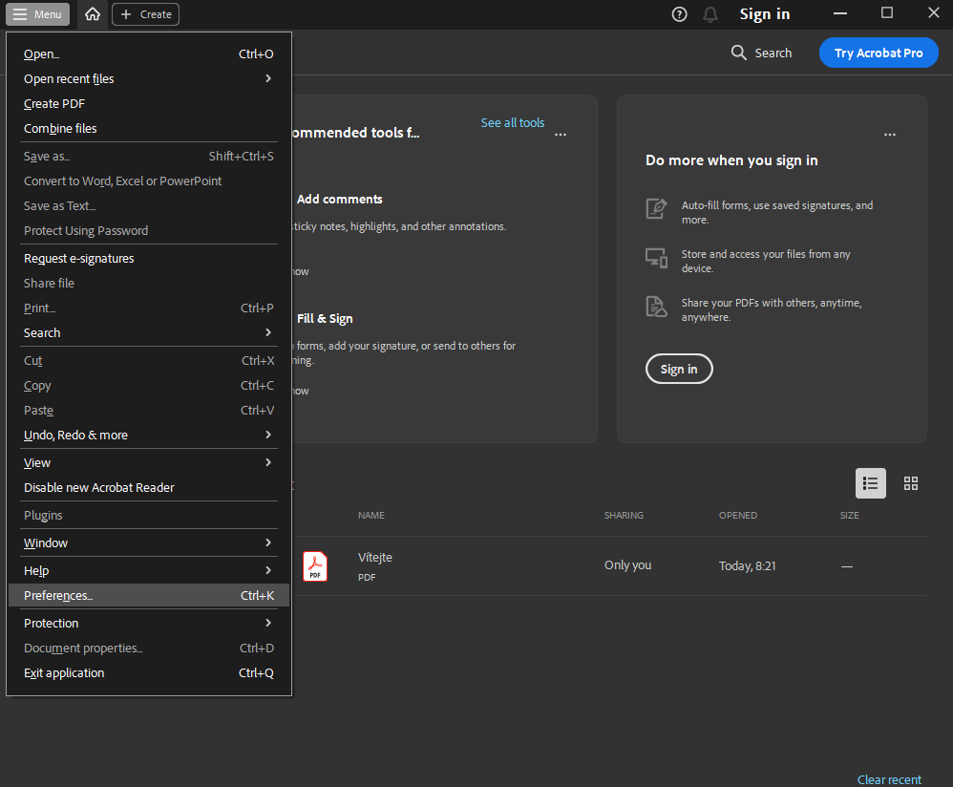Click the Search magnifier icon

[738, 53]
